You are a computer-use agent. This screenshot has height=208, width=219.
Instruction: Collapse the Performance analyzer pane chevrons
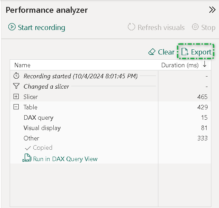click(x=212, y=10)
